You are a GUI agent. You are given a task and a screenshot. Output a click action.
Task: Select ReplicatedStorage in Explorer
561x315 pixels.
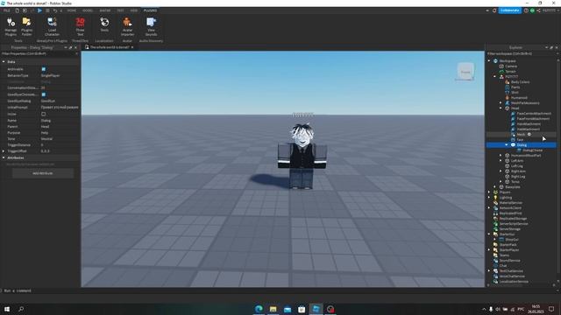tap(513, 218)
